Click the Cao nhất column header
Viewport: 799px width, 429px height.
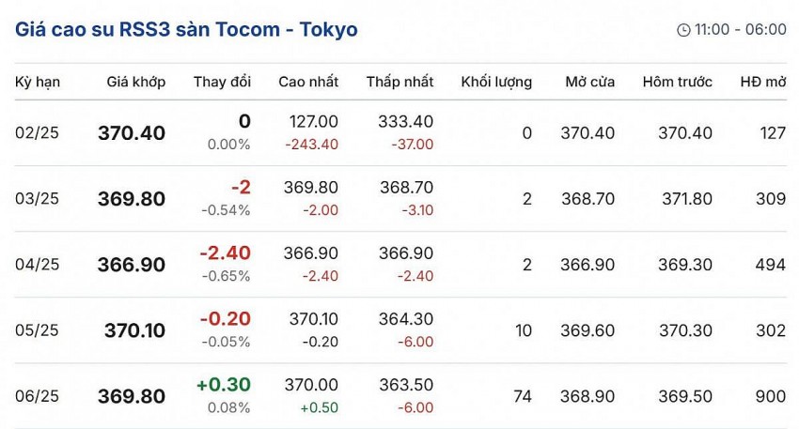[x=308, y=82]
